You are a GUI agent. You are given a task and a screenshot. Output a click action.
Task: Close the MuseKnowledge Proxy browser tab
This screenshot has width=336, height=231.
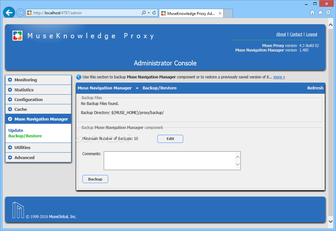[x=220, y=13]
